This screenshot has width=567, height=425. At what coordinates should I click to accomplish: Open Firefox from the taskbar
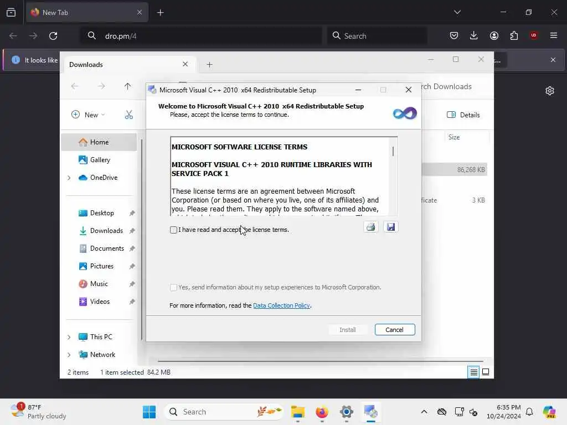coord(322,412)
